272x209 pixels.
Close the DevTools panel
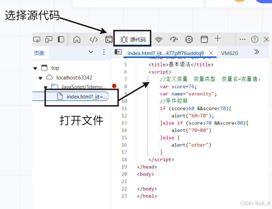pos(266,39)
